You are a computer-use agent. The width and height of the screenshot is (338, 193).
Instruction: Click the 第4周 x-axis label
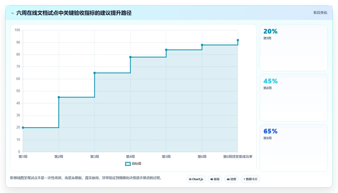pyautogui.click(x=130, y=157)
